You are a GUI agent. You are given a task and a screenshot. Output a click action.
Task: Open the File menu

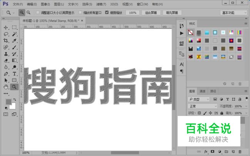pos(18,4)
